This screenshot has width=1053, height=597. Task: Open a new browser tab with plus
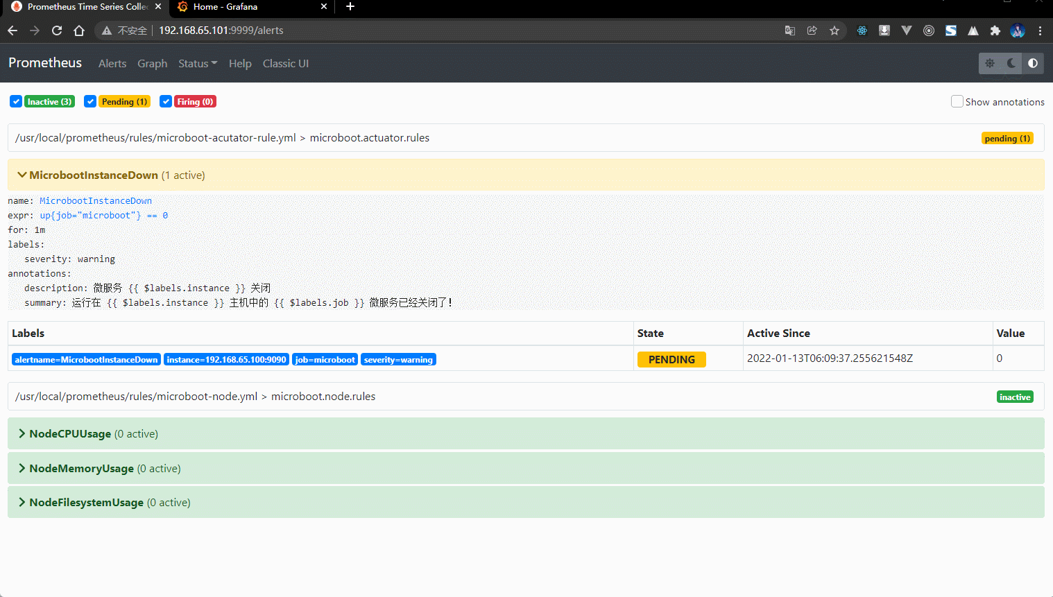tap(350, 6)
